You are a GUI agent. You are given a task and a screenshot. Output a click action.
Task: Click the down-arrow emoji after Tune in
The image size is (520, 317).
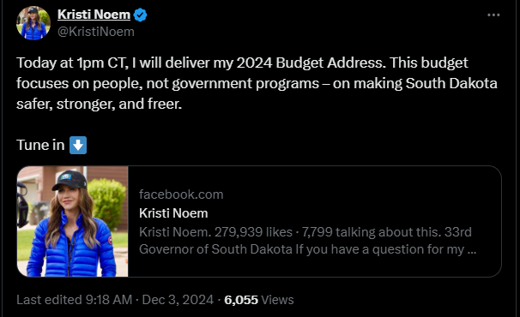click(78, 145)
